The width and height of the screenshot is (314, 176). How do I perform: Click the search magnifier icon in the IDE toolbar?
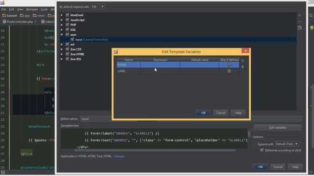[x=311, y=16]
